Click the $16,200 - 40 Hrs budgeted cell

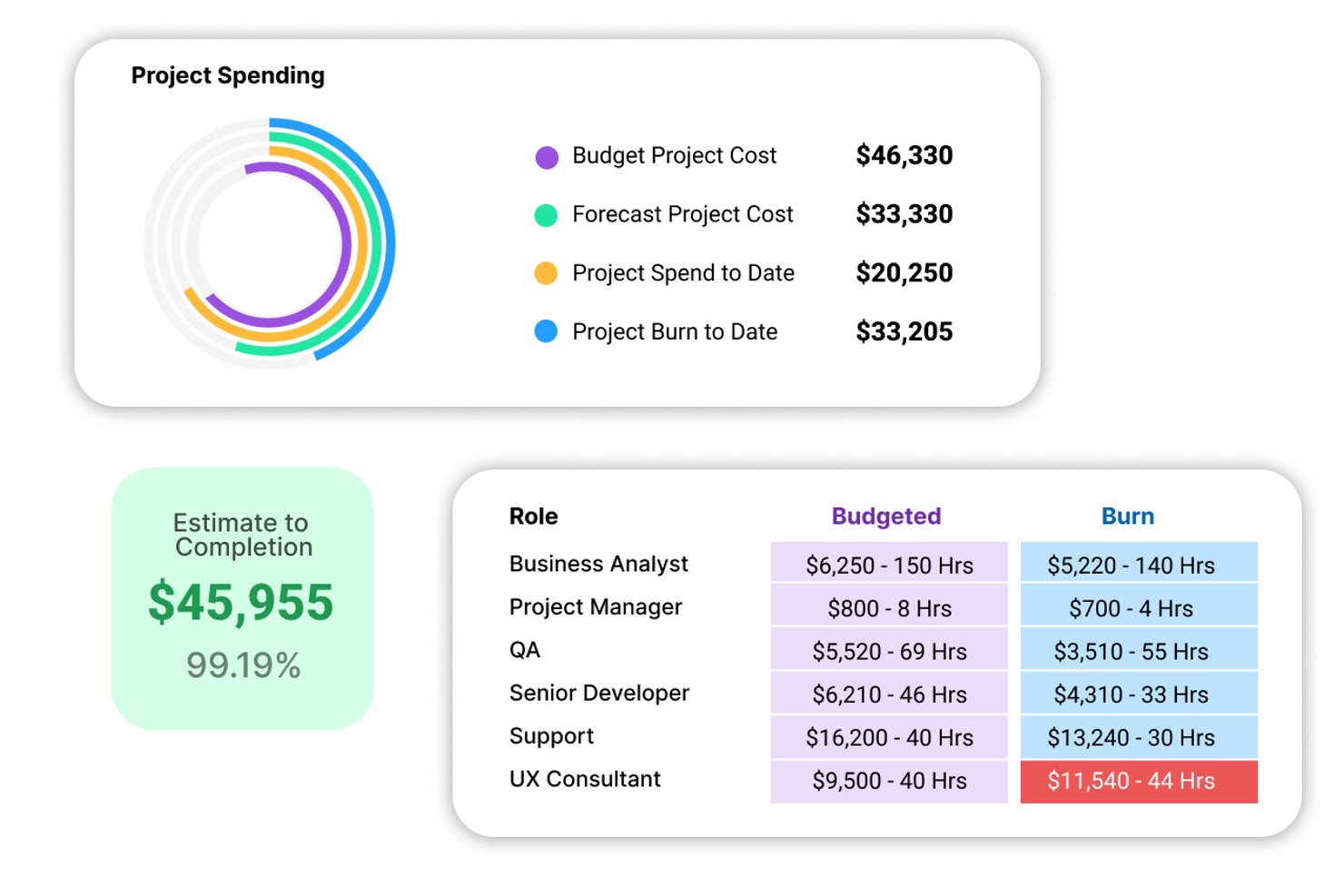889,736
